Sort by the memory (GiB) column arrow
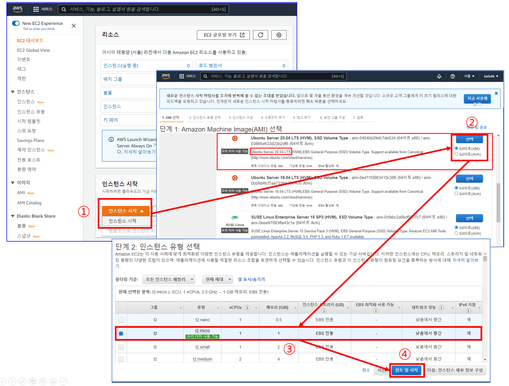 pyautogui.click(x=295, y=308)
